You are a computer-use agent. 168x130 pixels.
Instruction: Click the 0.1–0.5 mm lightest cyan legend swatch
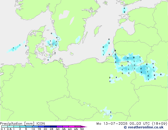tap(5, 127)
